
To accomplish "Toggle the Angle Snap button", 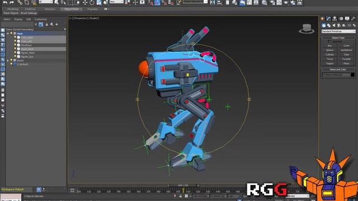I will [x=157, y=2].
